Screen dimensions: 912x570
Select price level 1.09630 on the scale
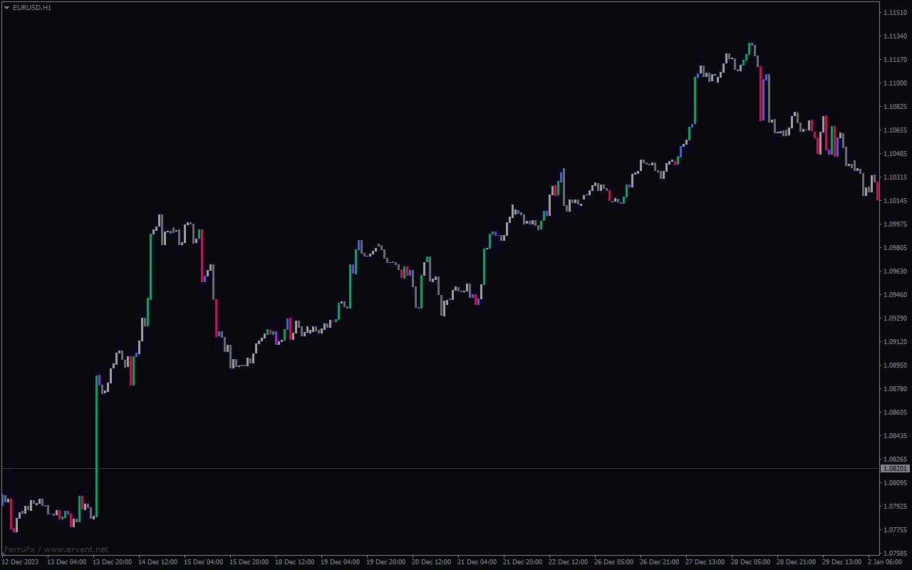coord(895,271)
